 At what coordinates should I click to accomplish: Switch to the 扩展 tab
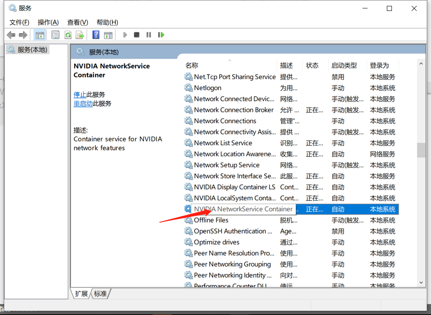pyautogui.click(x=81, y=294)
